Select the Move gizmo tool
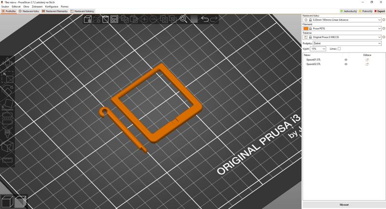This screenshot has height=209, width=386. point(7,63)
